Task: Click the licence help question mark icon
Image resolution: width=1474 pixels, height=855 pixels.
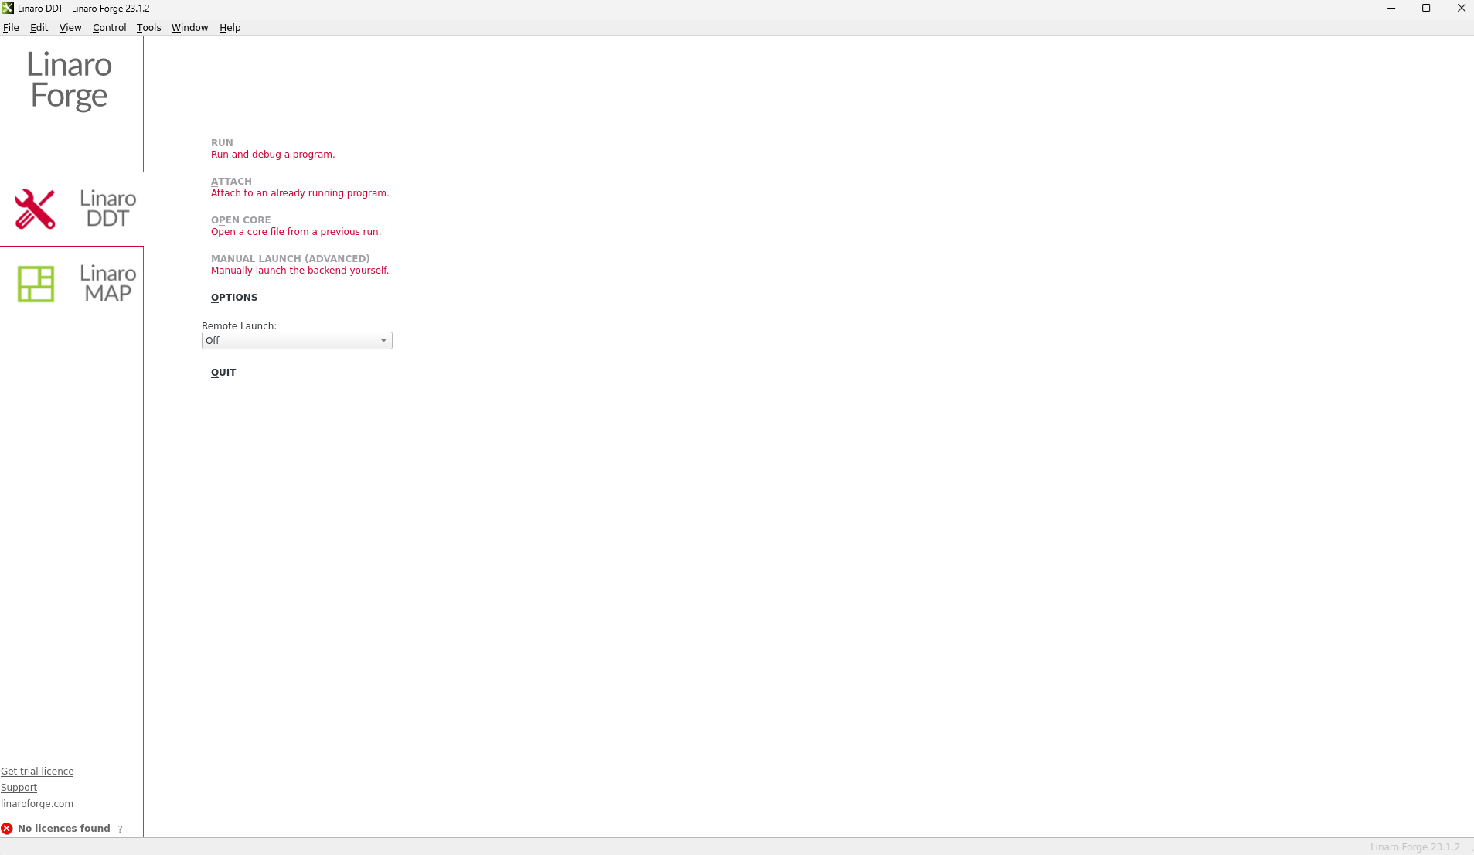Action: tap(120, 829)
